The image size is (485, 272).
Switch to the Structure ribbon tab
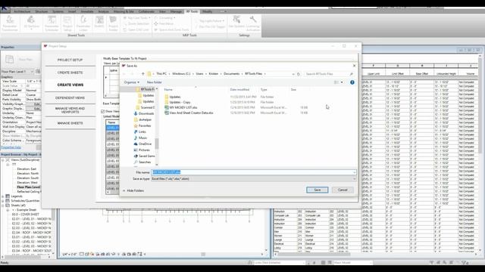click(42, 11)
